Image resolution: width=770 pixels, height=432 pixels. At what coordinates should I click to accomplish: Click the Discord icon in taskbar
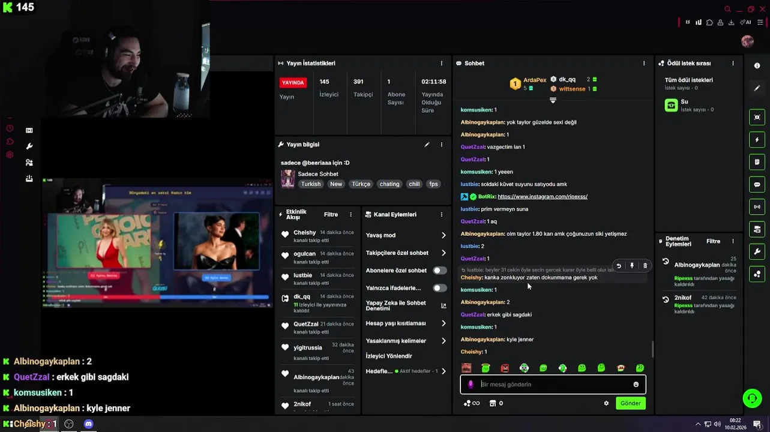pyautogui.click(x=89, y=424)
